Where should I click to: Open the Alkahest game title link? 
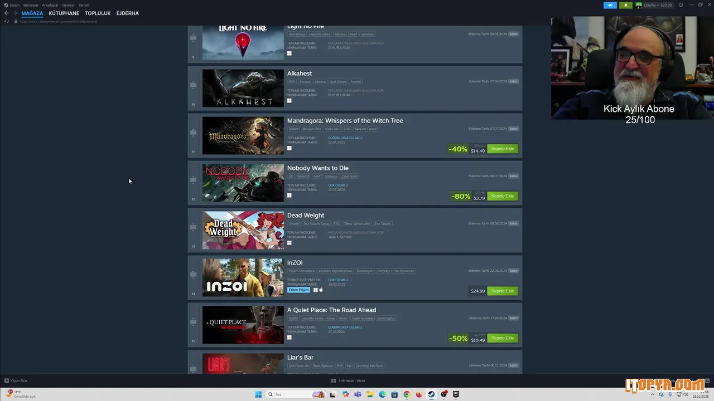click(x=300, y=74)
